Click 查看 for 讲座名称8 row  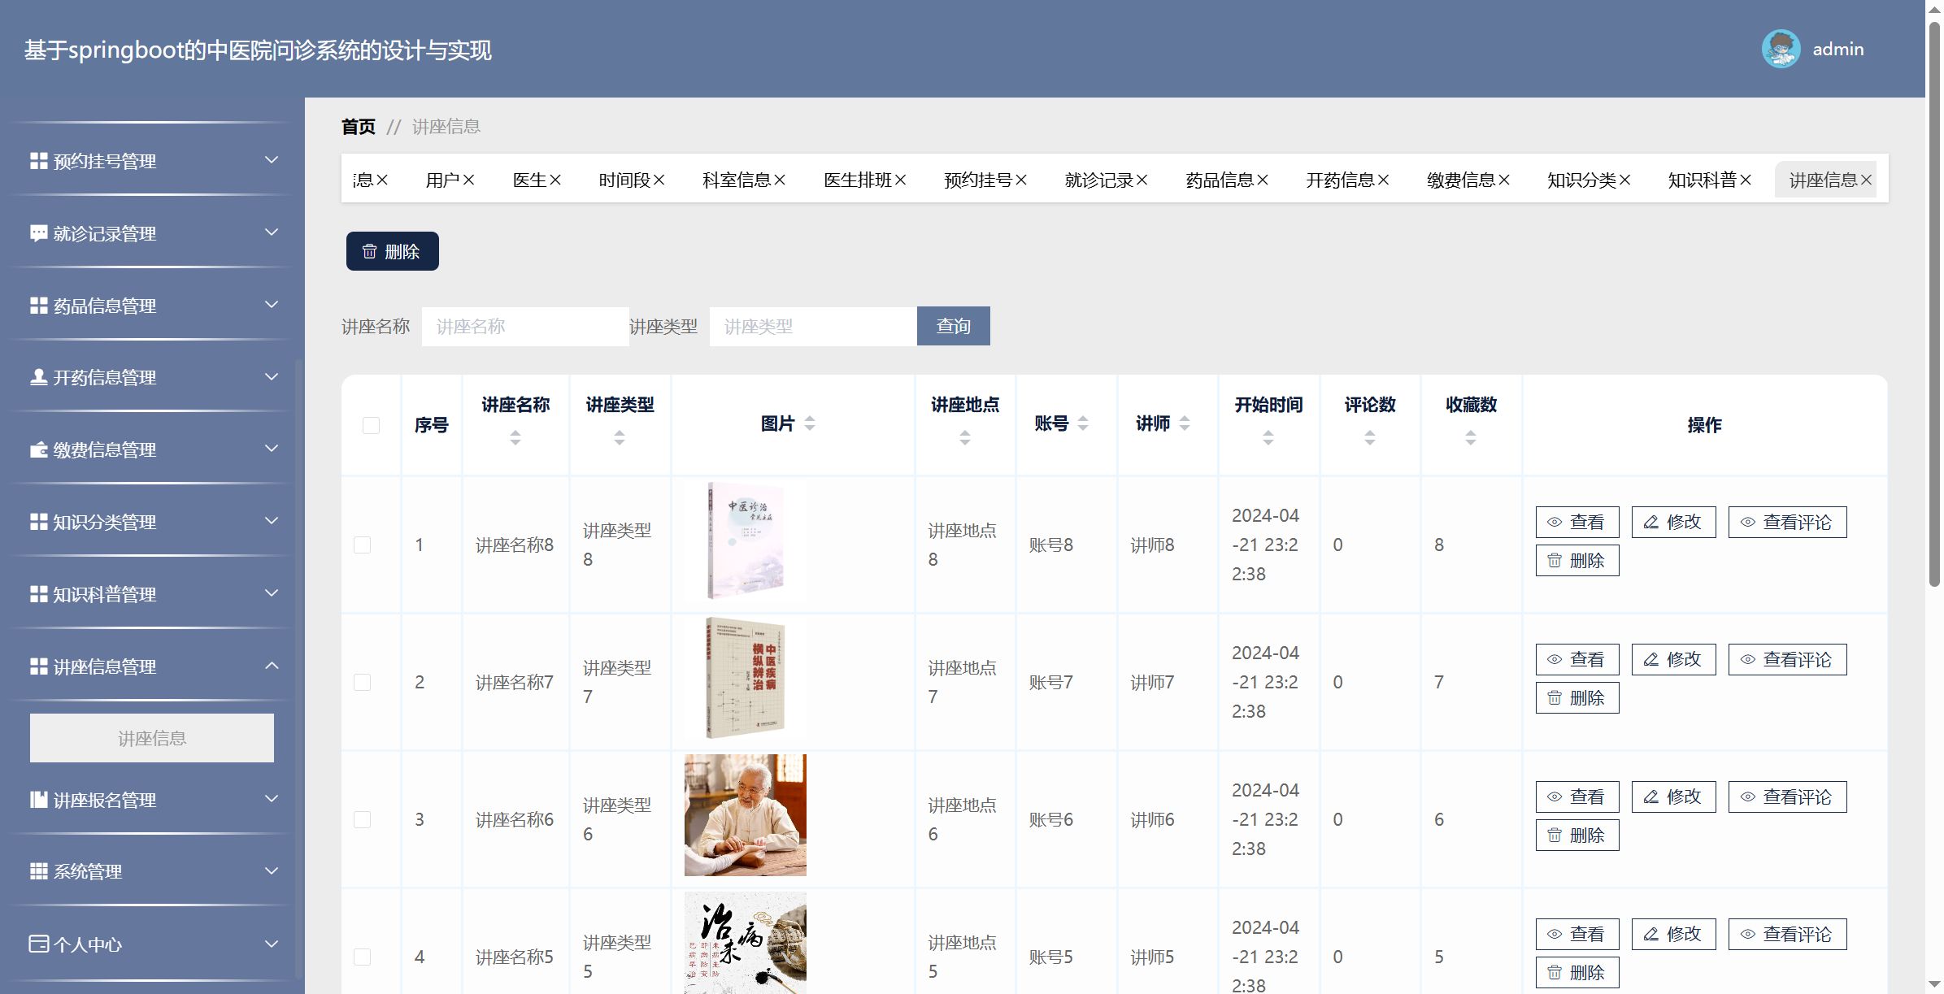coord(1577,522)
